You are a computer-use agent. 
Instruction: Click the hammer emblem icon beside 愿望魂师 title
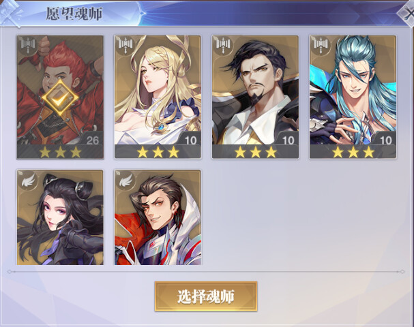click(x=10, y=13)
